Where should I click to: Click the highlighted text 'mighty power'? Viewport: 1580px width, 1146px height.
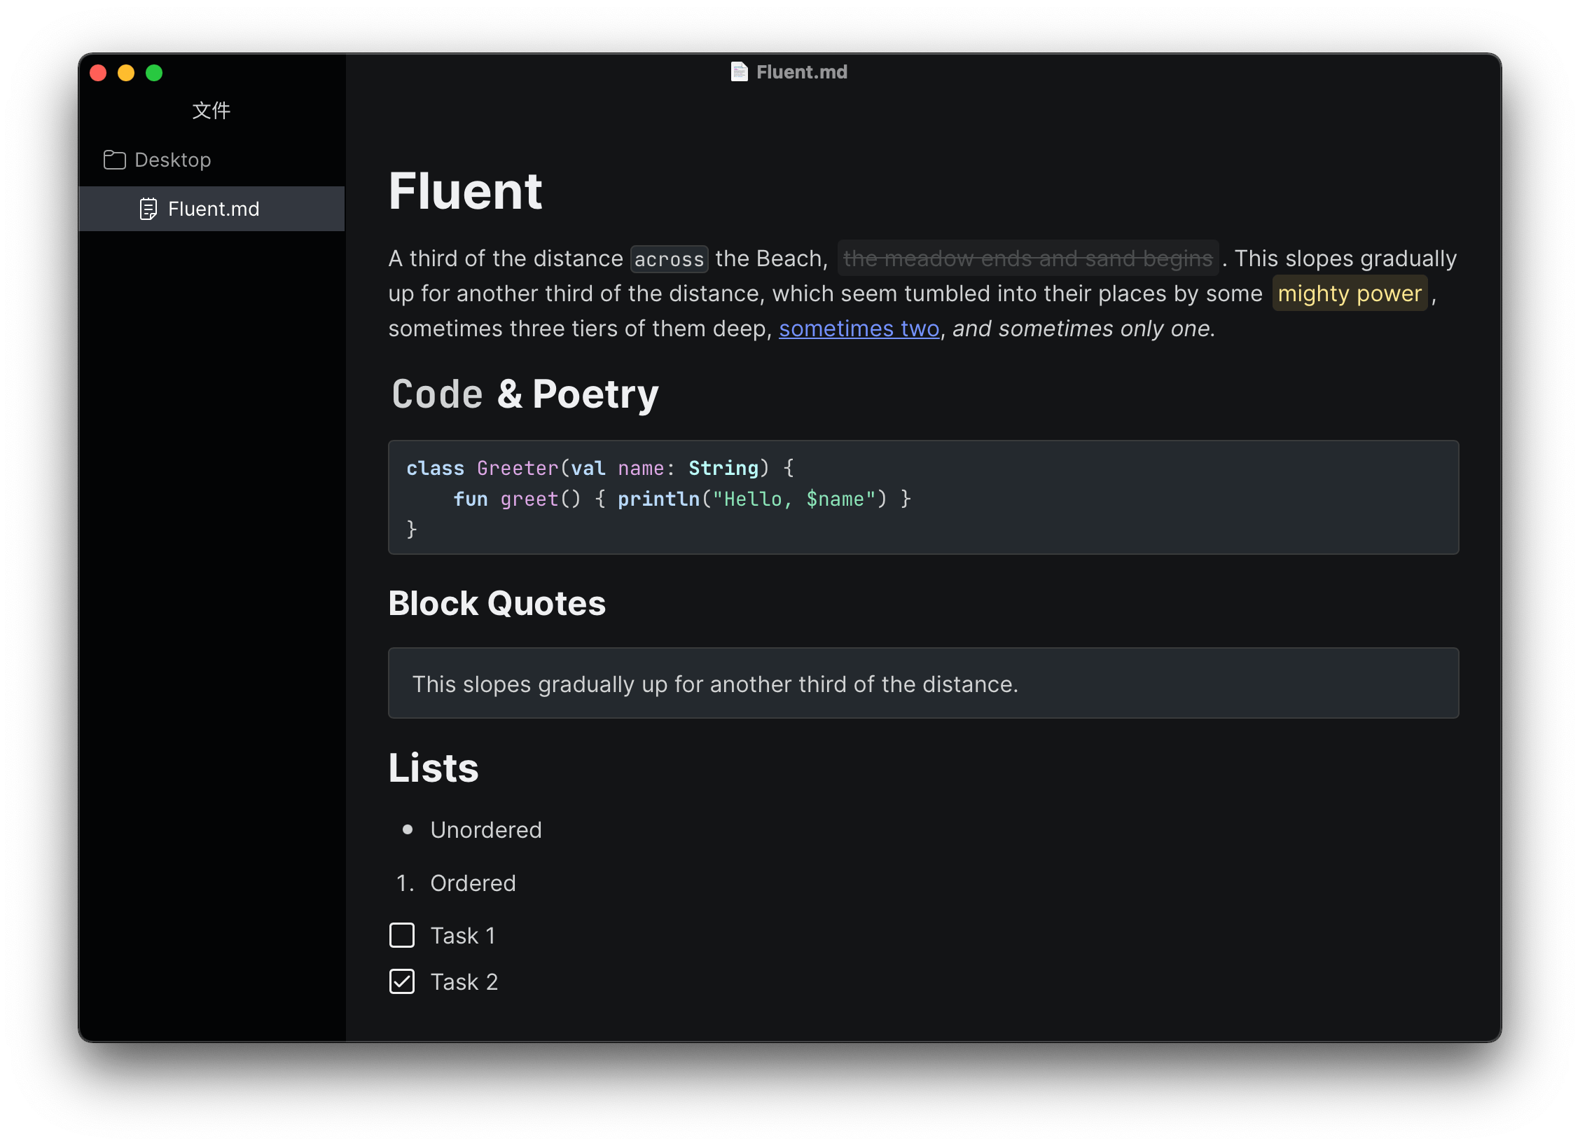1350,294
